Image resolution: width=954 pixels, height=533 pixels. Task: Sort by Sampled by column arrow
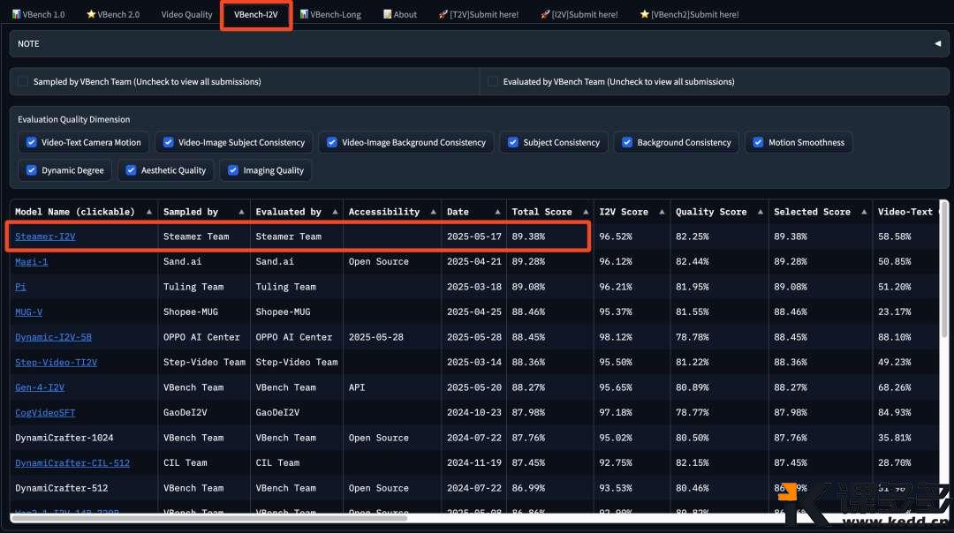point(241,212)
